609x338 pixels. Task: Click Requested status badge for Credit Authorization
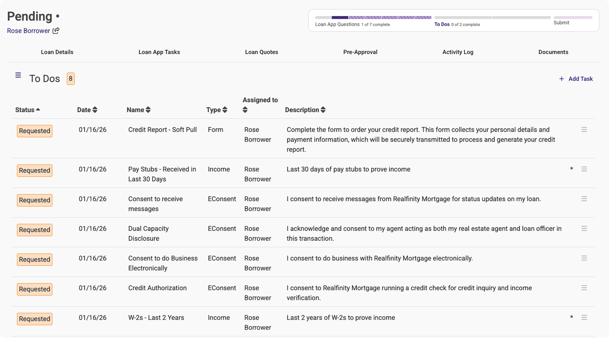pos(35,289)
